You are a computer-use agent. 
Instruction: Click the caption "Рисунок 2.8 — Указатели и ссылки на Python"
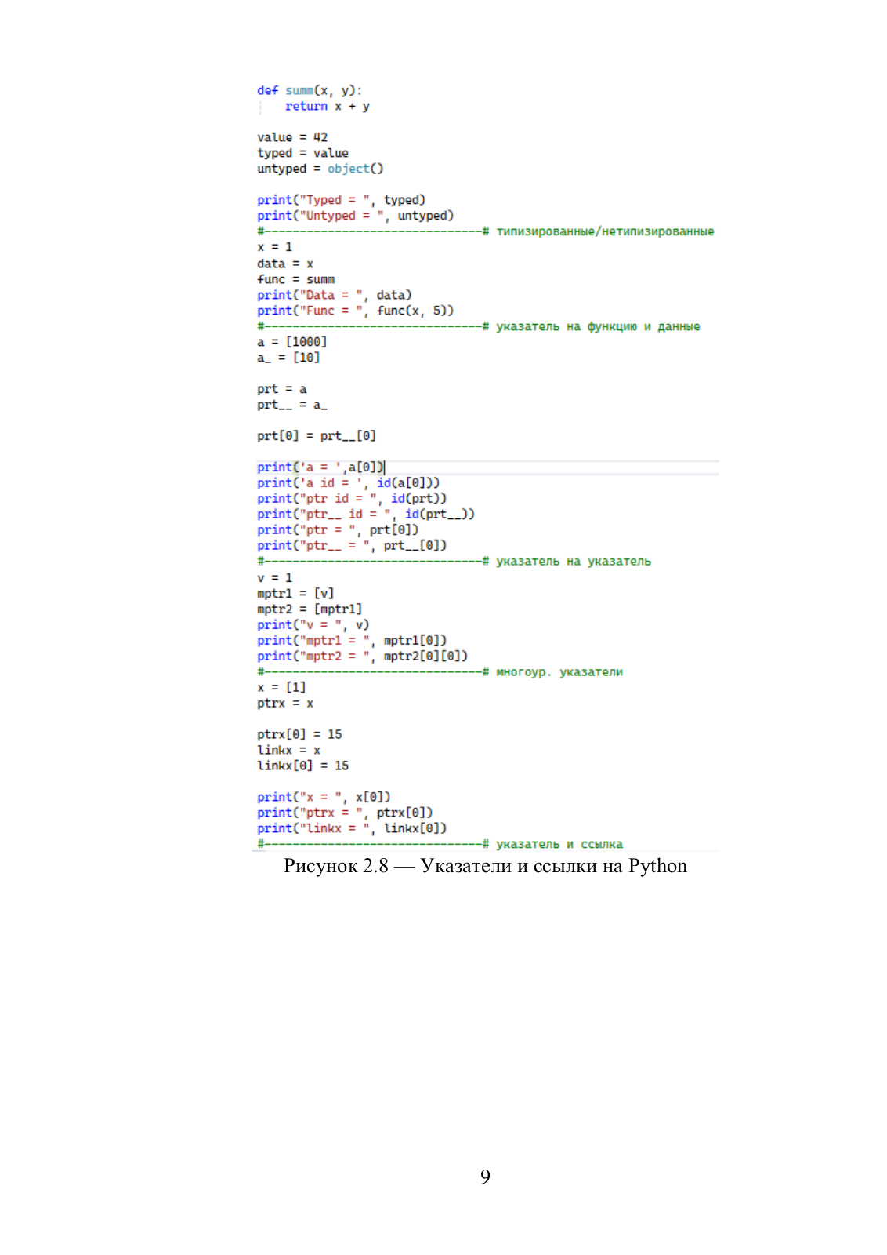(486, 867)
